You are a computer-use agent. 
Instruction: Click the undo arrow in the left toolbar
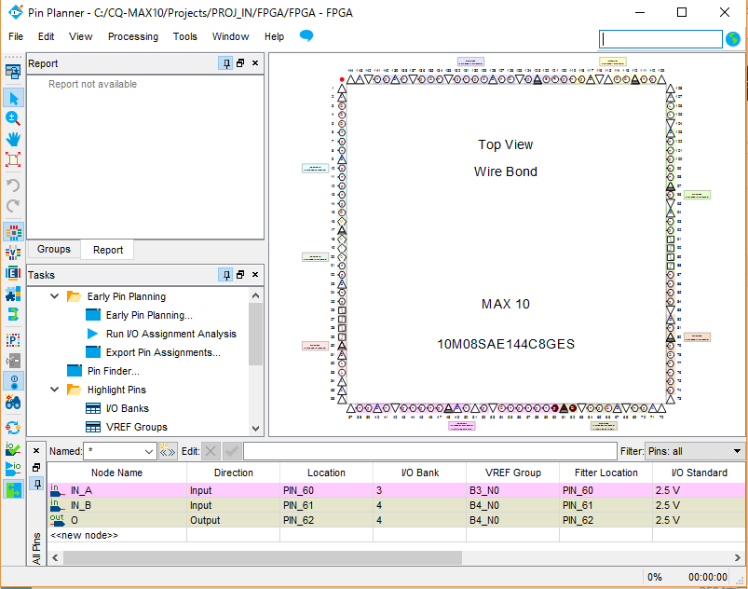[13, 185]
